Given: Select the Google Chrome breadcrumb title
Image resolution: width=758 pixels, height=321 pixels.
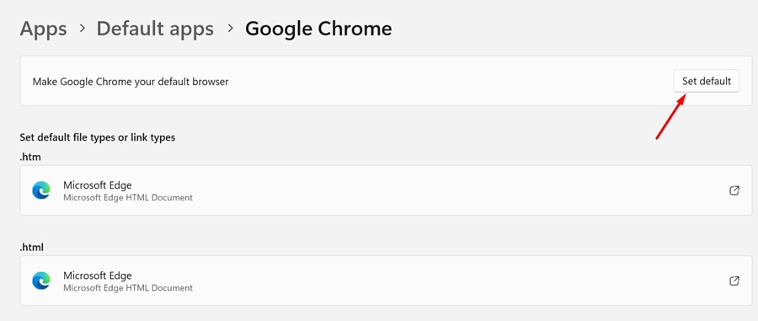Looking at the screenshot, I should coord(318,29).
